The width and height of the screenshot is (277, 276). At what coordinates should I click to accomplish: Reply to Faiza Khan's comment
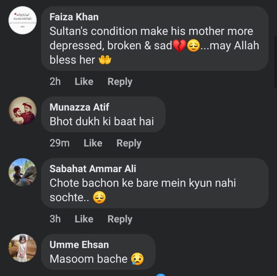click(x=120, y=82)
